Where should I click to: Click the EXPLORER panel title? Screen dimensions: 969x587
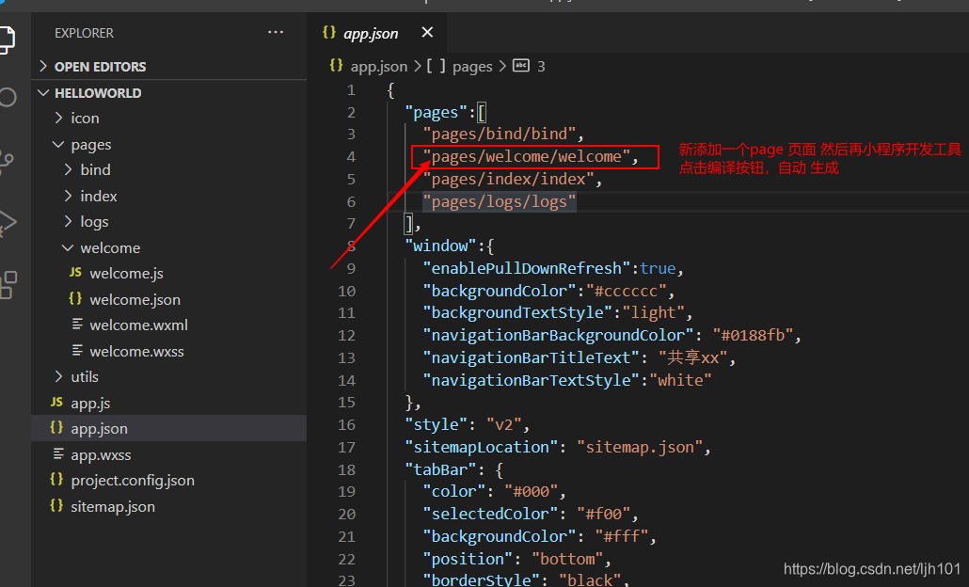(84, 33)
